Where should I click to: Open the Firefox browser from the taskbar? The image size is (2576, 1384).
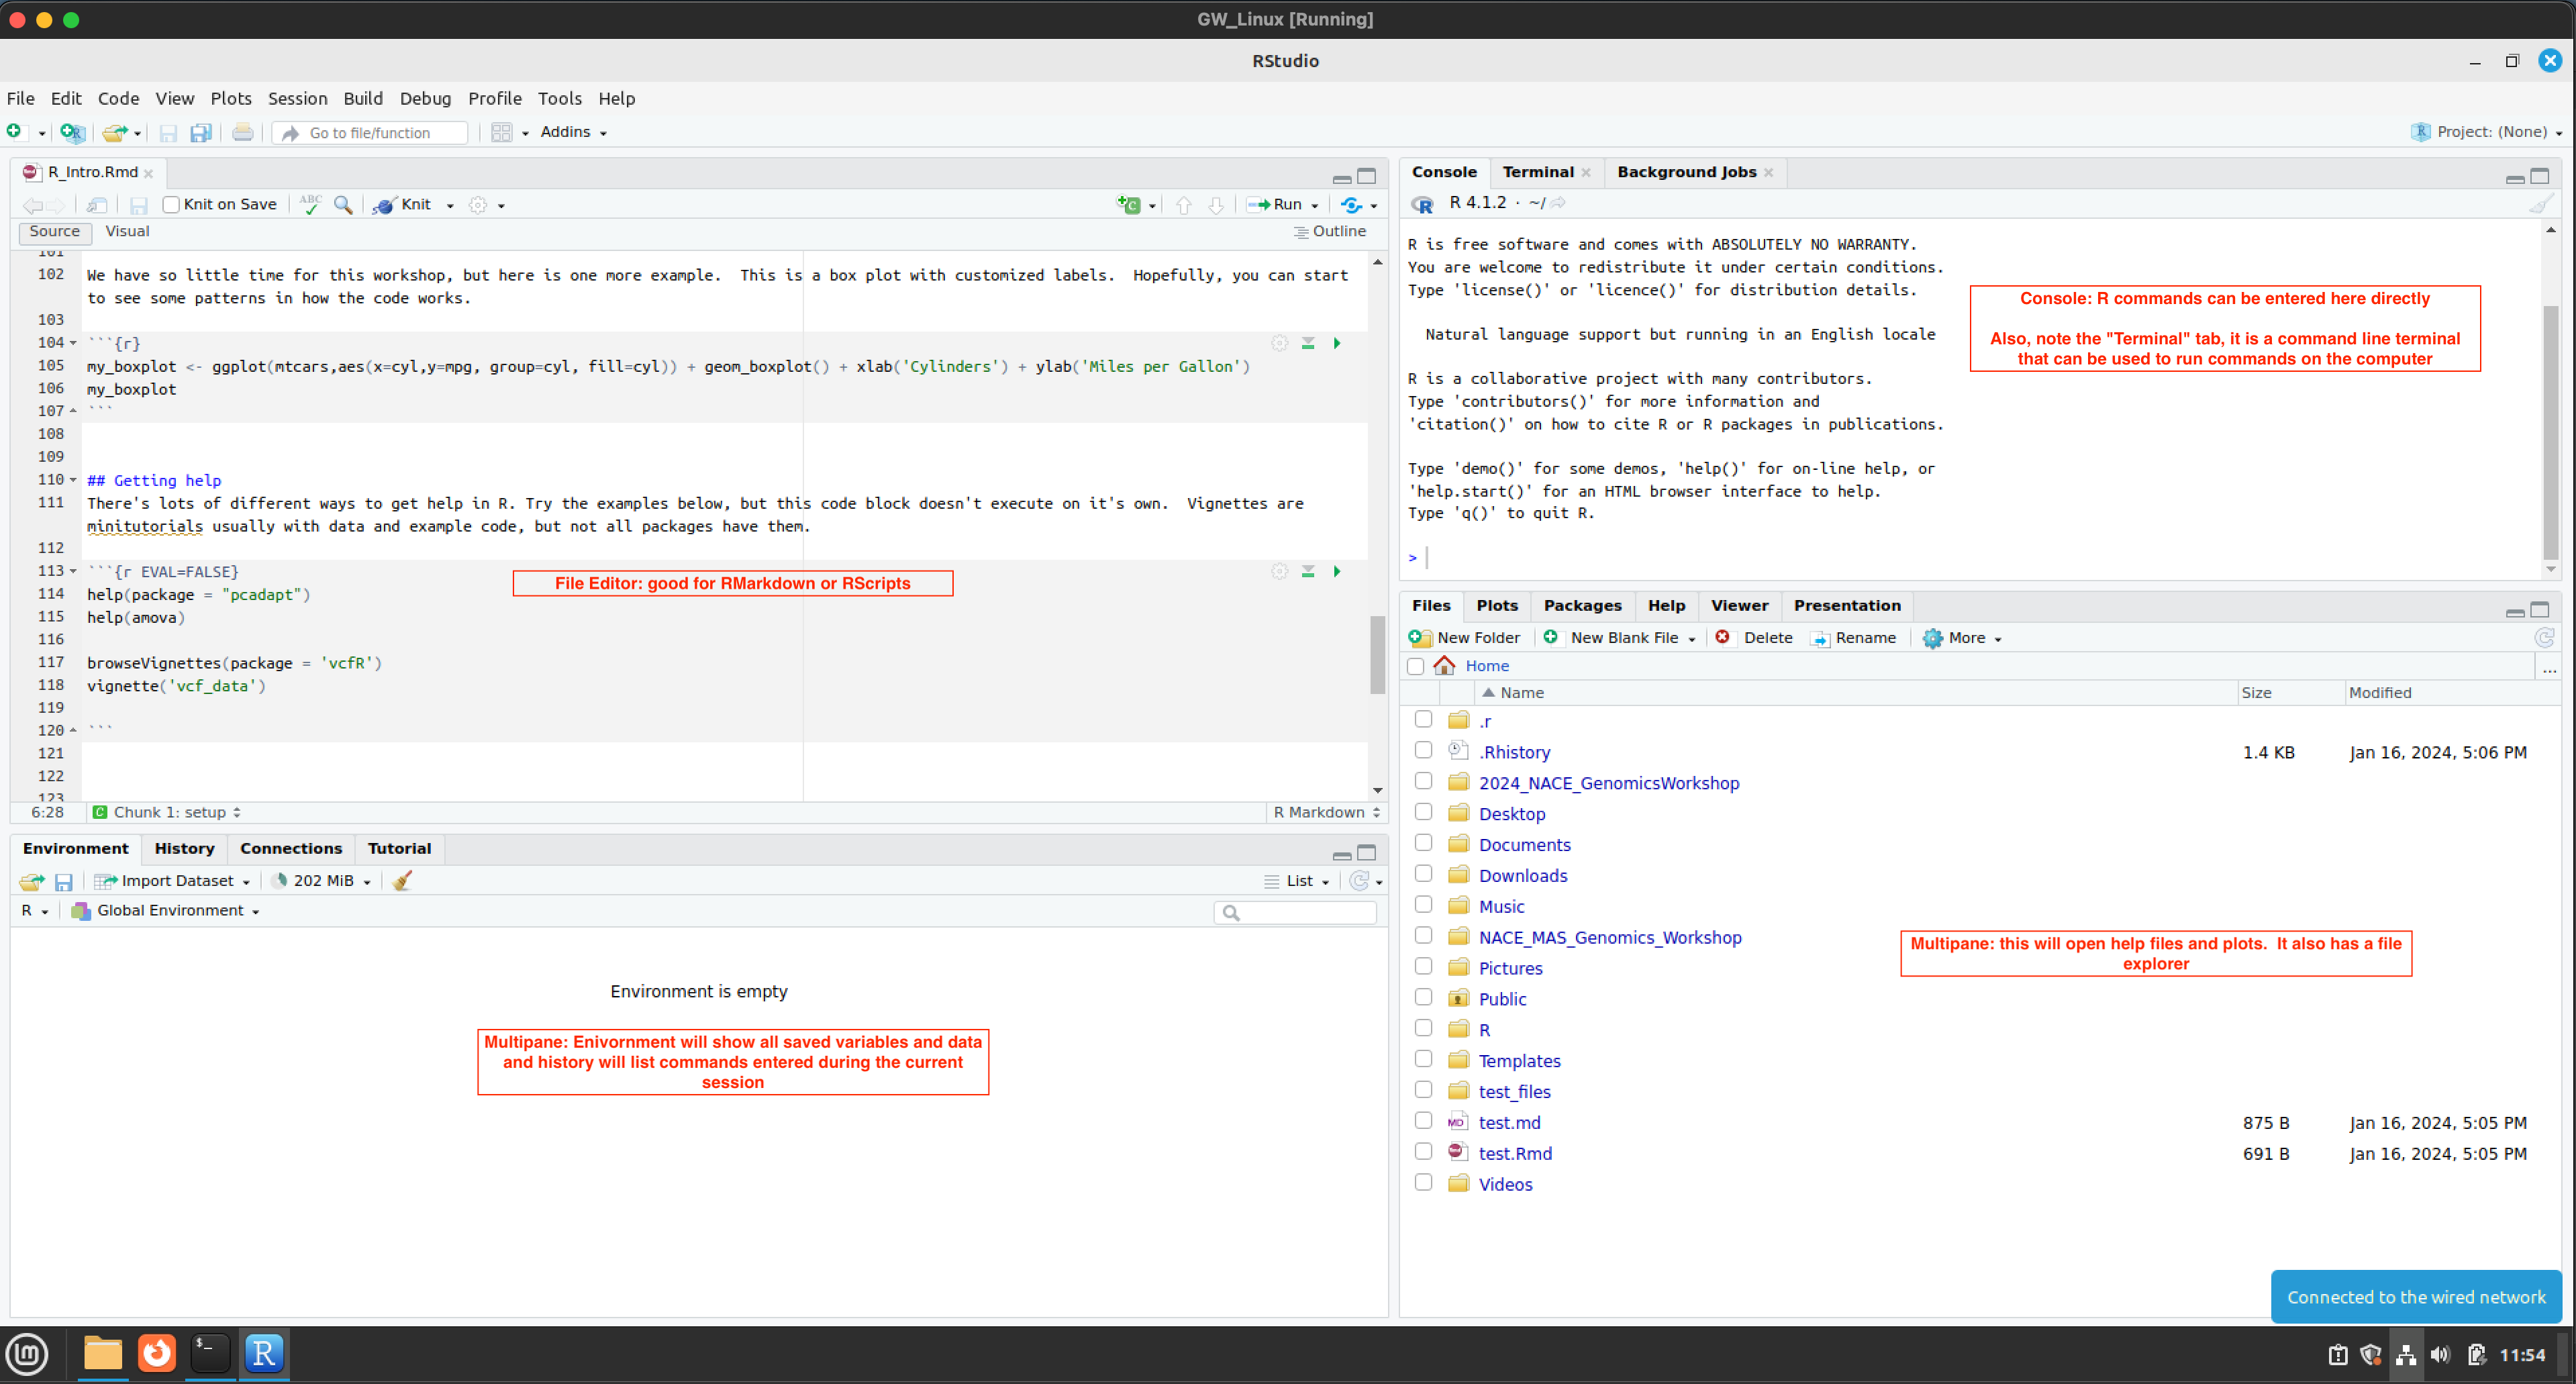[x=156, y=1353]
